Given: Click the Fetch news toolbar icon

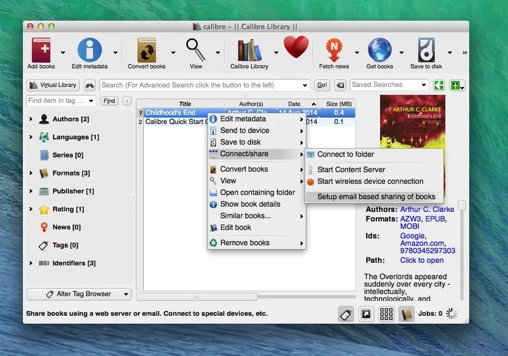Looking at the screenshot, I should 334,50.
